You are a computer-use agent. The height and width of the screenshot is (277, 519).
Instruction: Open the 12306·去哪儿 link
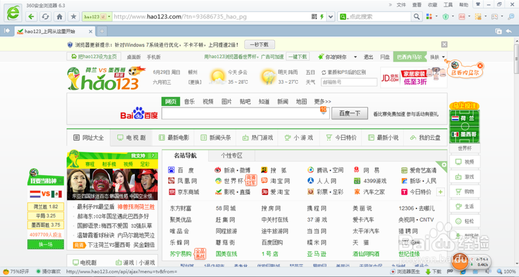pyautogui.click(x=417, y=208)
